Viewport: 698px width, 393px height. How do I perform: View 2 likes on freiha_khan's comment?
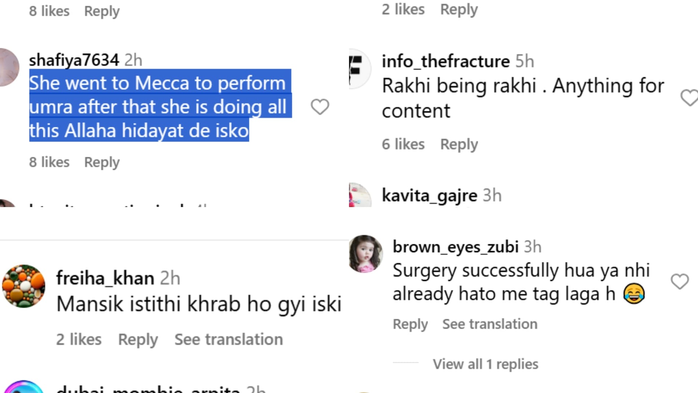click(79, 340)
